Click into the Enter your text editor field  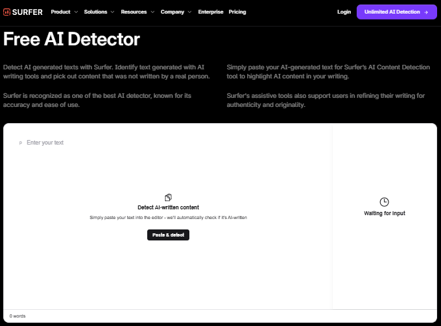click(45, 143)
